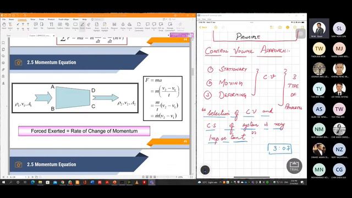
Task: Click the MN participant avatar
Action: [x=319, y=170]
